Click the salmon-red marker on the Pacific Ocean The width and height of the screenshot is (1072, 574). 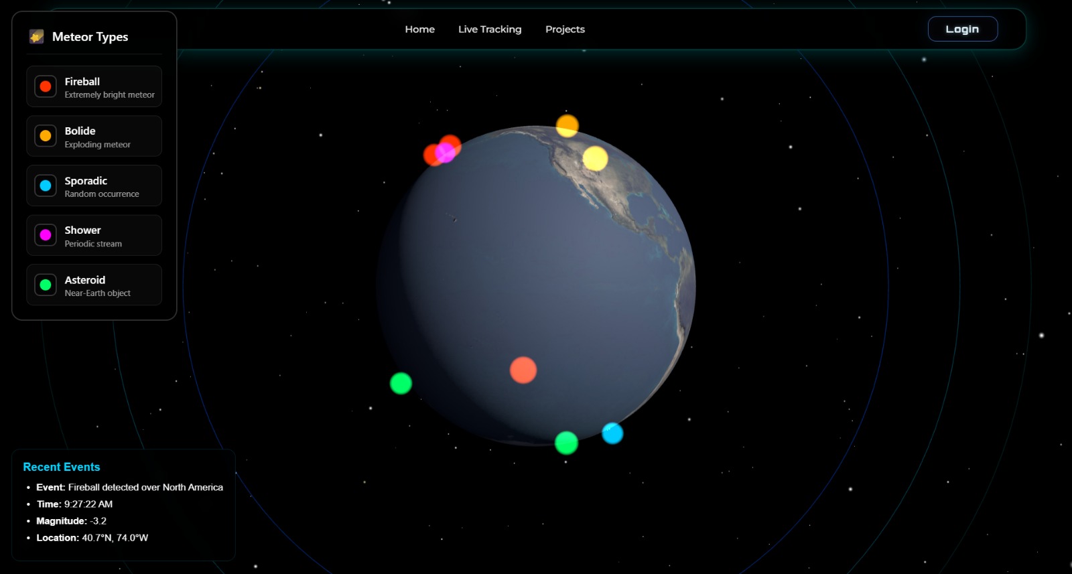click(x=523, y=370)
